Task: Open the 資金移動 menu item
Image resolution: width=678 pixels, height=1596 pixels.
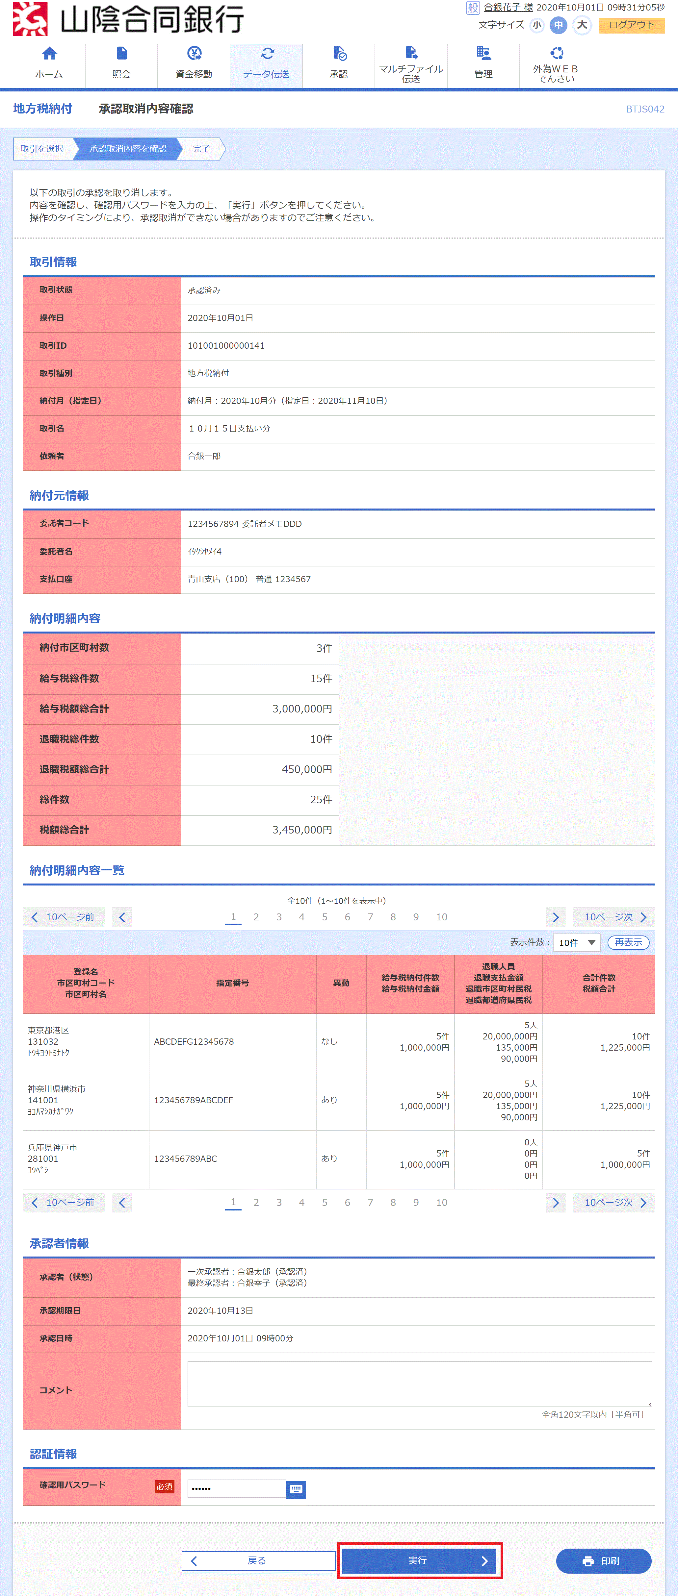Action: pyautogui.click(x=194, y=64)
